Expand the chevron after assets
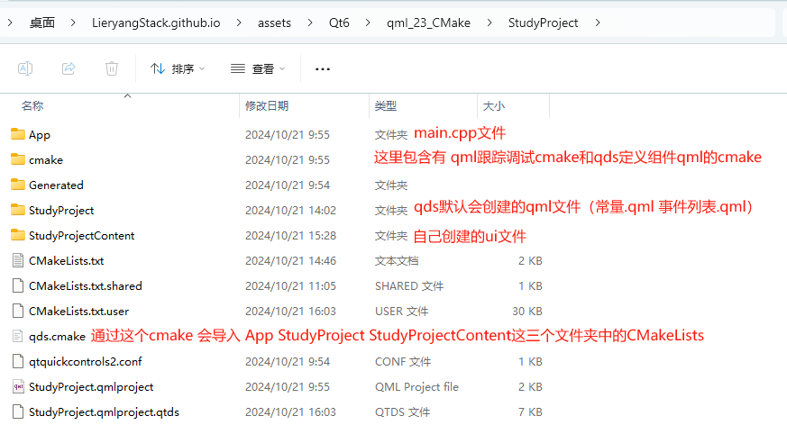The height and width of the screenshot is (425, 787). pos(310,23)
